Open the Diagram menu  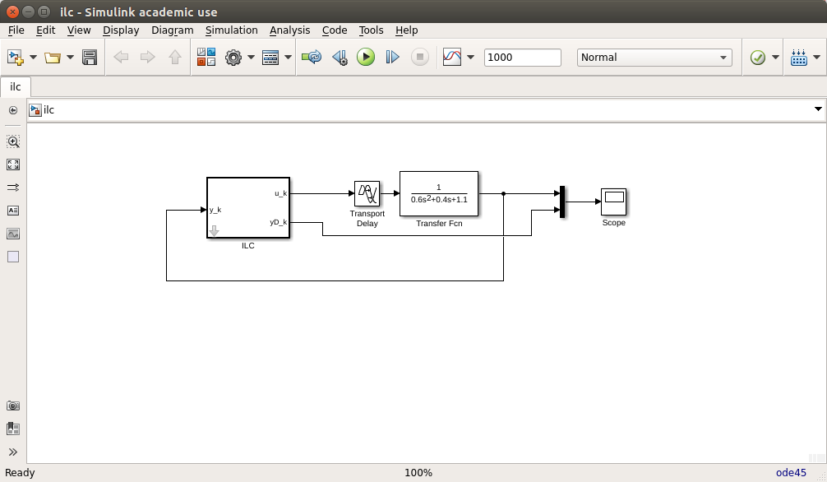pyautogui.click(x=173, y=30)
